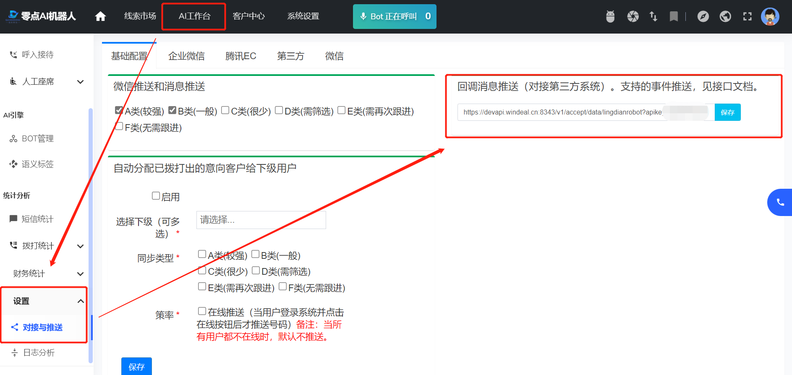Click the home icon in top navigation
The width and height of the screenshot is (792, 375).
100,16
